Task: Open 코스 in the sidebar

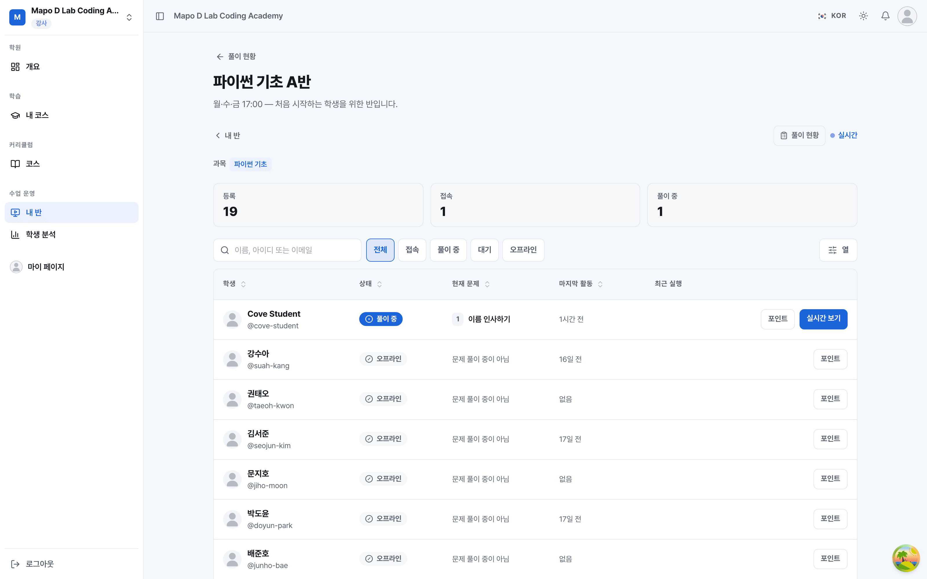Action: click(71, 164)
